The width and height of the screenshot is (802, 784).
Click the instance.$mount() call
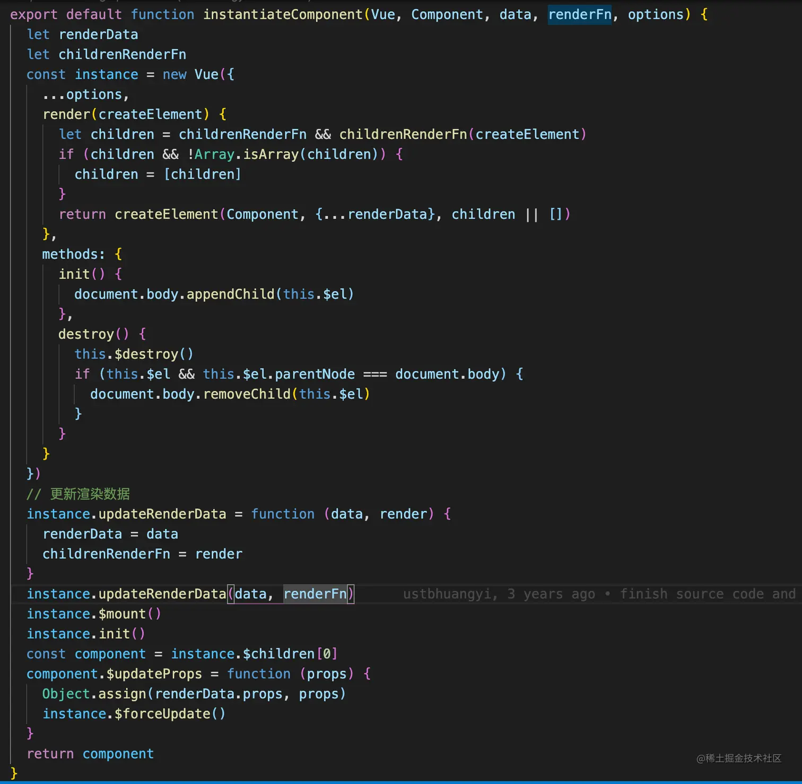(x=94, y=614)
